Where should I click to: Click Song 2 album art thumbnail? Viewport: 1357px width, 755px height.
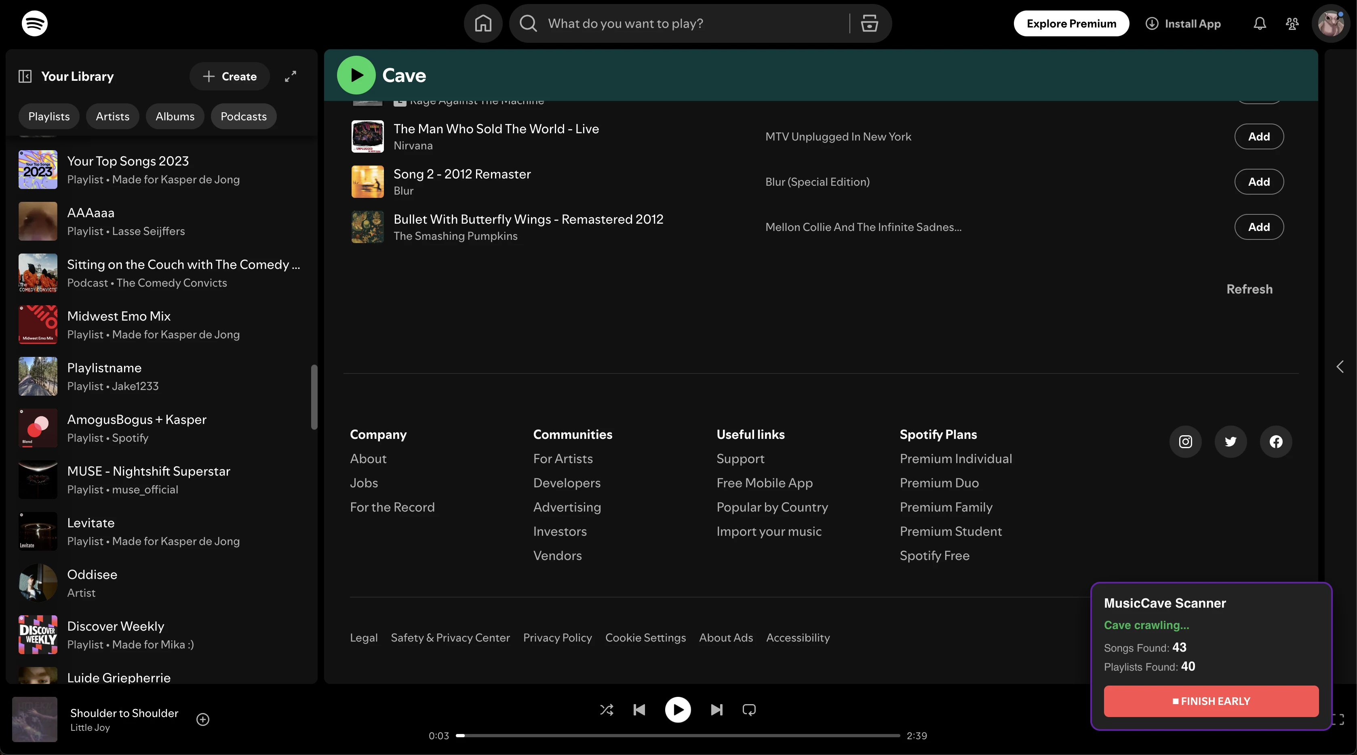click(x=368, y=182)
